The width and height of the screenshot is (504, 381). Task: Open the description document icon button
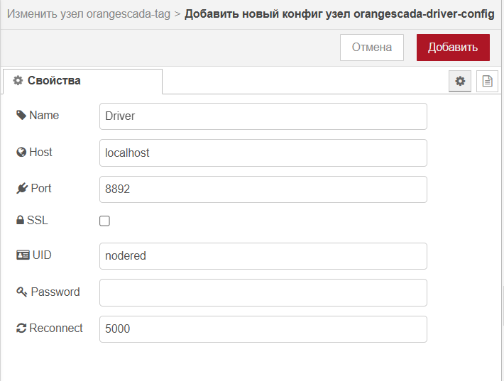pyautogui.click(x=487, y=81)
